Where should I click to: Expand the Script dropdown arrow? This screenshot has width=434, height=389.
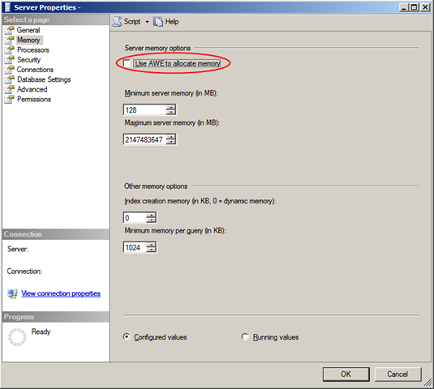[147, 22]
